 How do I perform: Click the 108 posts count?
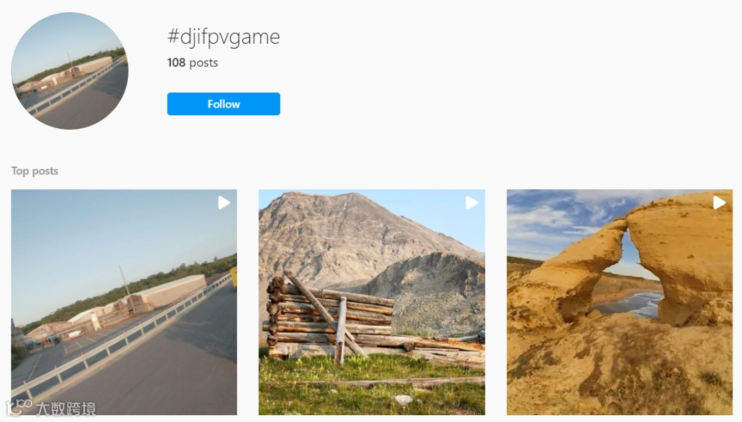[x=192, y=62]
